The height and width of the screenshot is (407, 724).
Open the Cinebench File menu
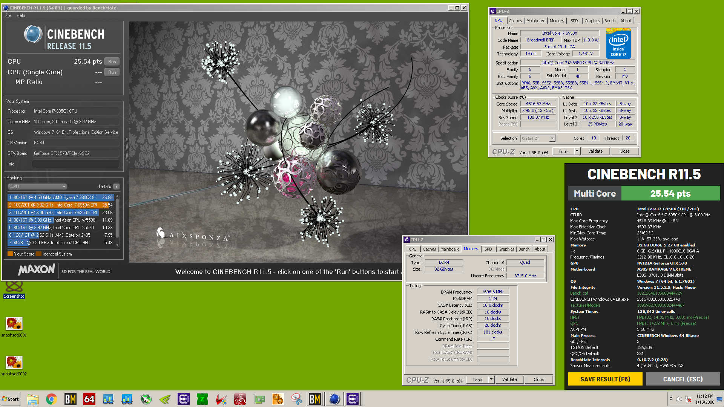pyautogui.click(x=8, y=15)
